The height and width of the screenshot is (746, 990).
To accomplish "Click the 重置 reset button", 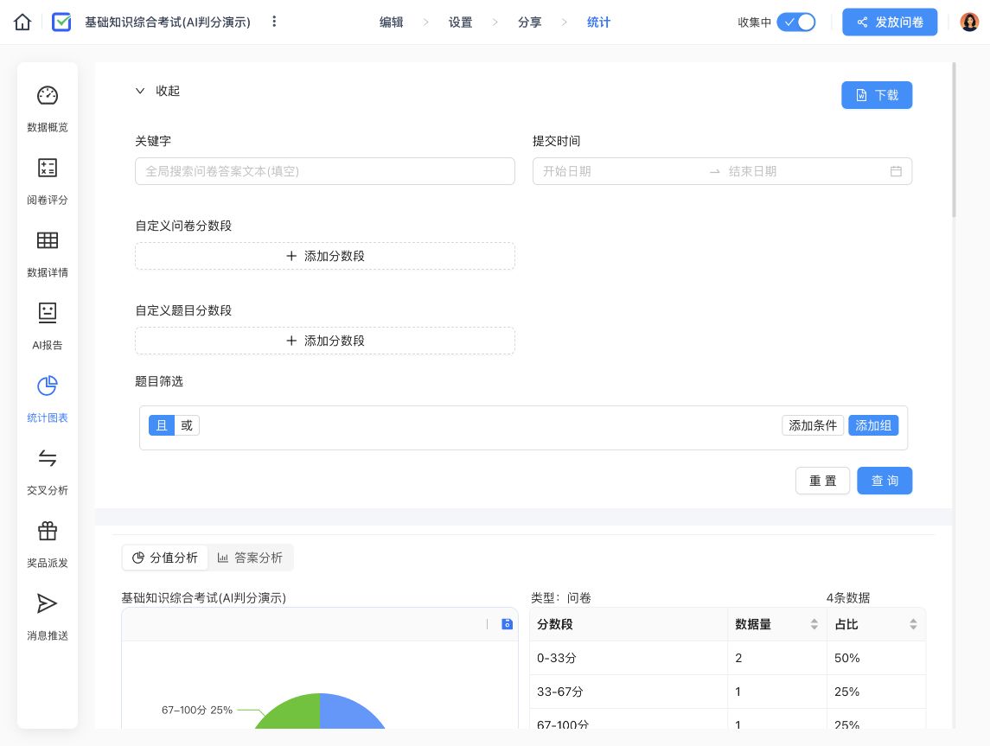I will coord(822,481).
